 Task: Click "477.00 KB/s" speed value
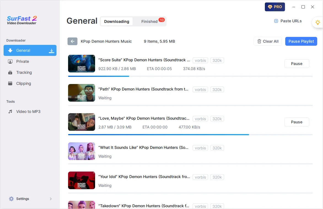[x=189, y=127]
